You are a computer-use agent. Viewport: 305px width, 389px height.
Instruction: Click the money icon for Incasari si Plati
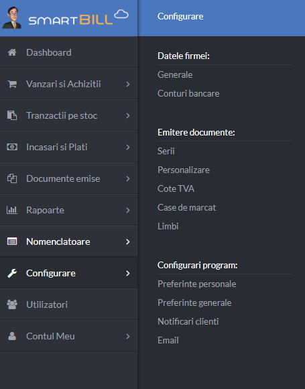point(12,147)
